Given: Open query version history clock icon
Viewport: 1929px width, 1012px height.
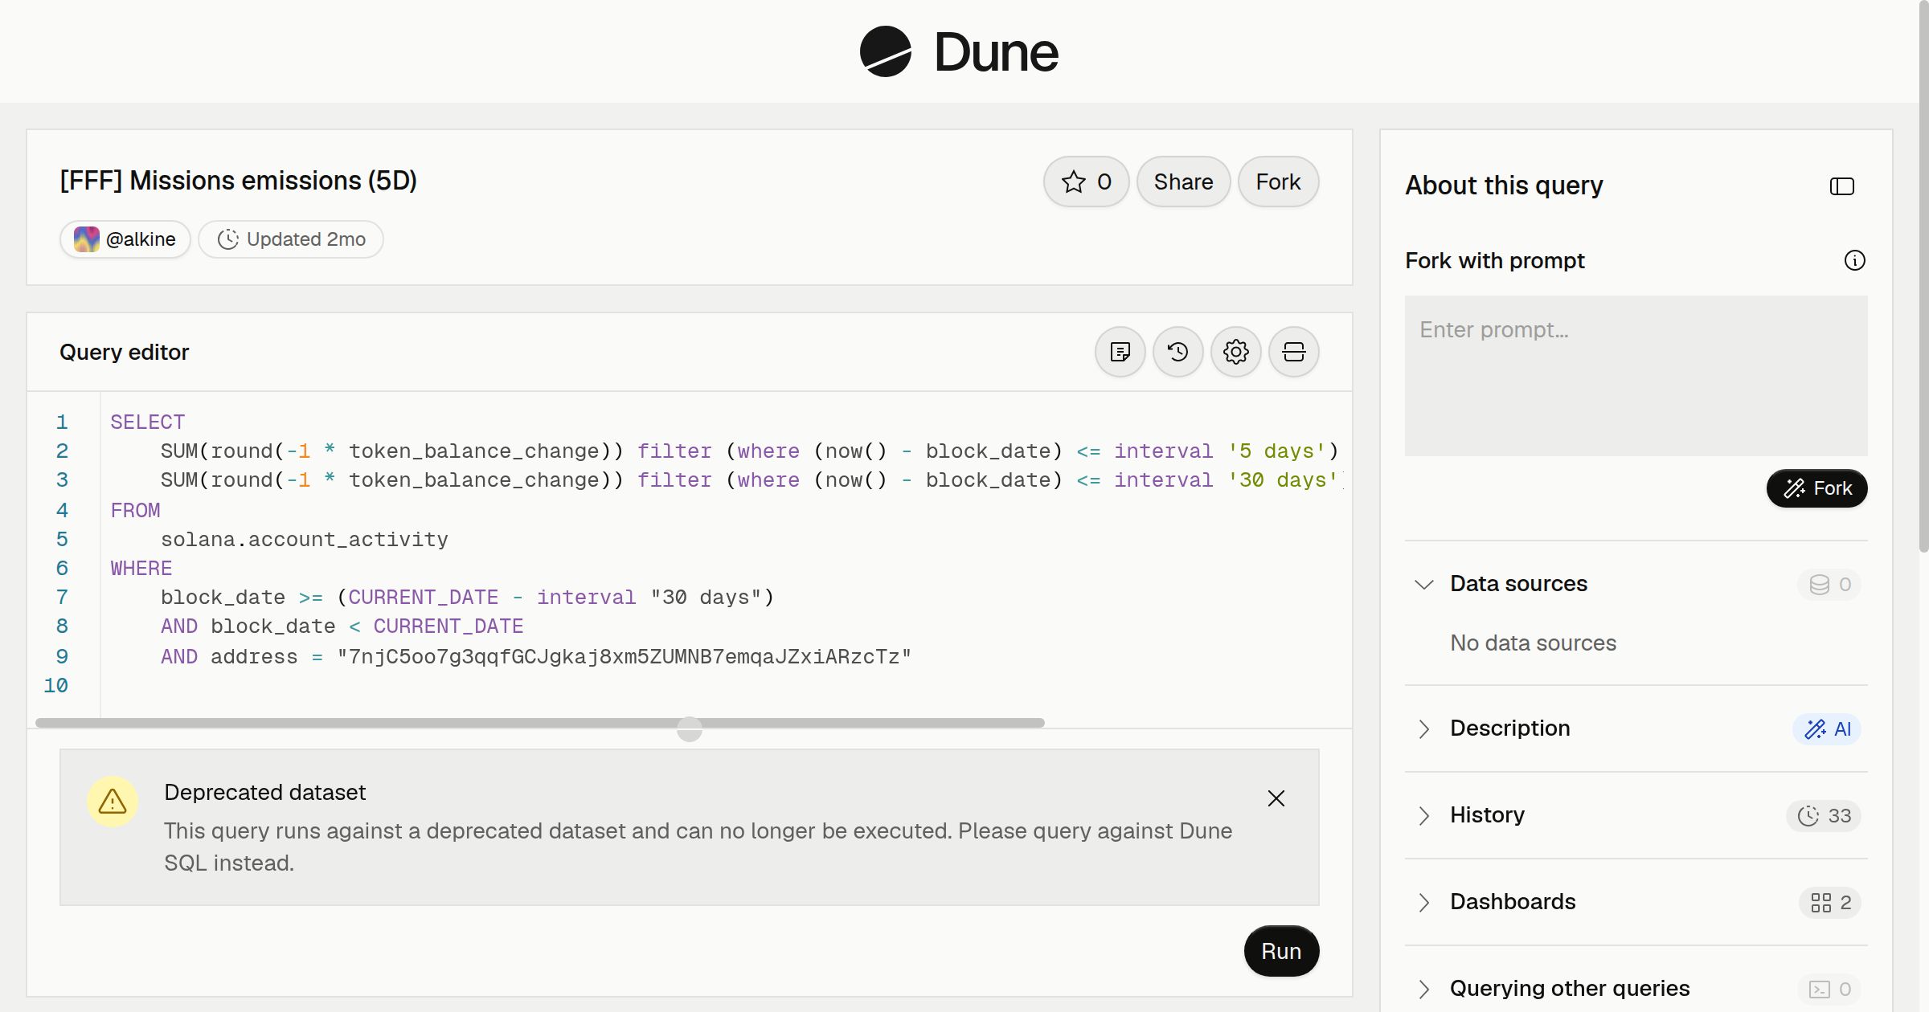Looking at the screenshot, I should (1177, 352).
